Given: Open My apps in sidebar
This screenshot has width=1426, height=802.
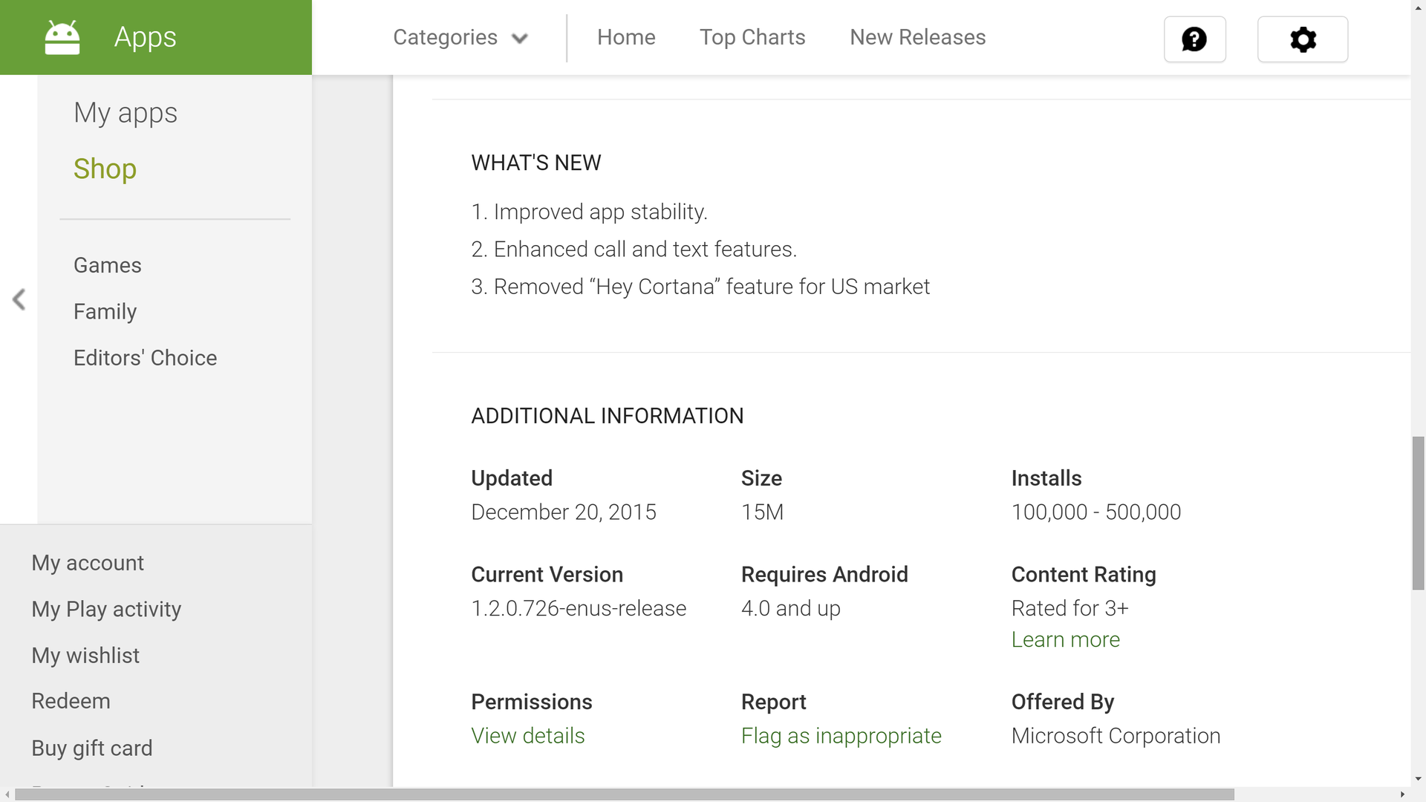Looking at the screenshot, I should [125, 113].
